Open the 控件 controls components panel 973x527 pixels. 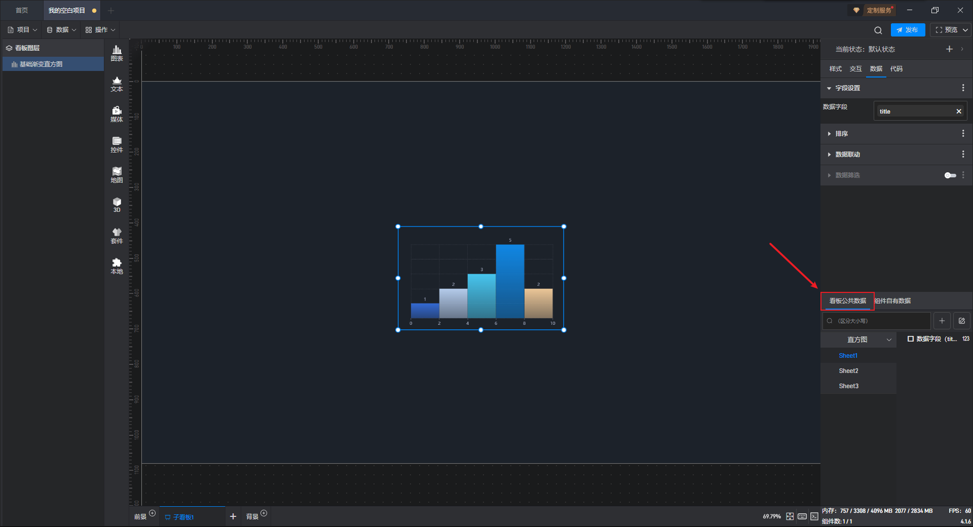click(x=117, y=144)
